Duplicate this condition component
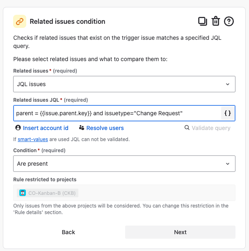The image size is (249, 251). click(x=203, y=21)
